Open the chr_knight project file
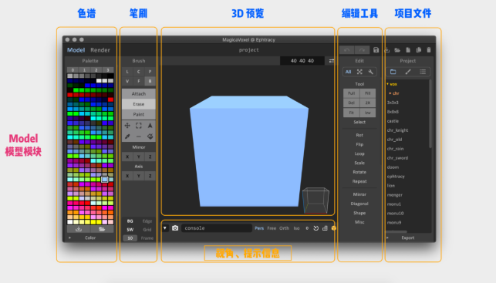 click(397, 130)
